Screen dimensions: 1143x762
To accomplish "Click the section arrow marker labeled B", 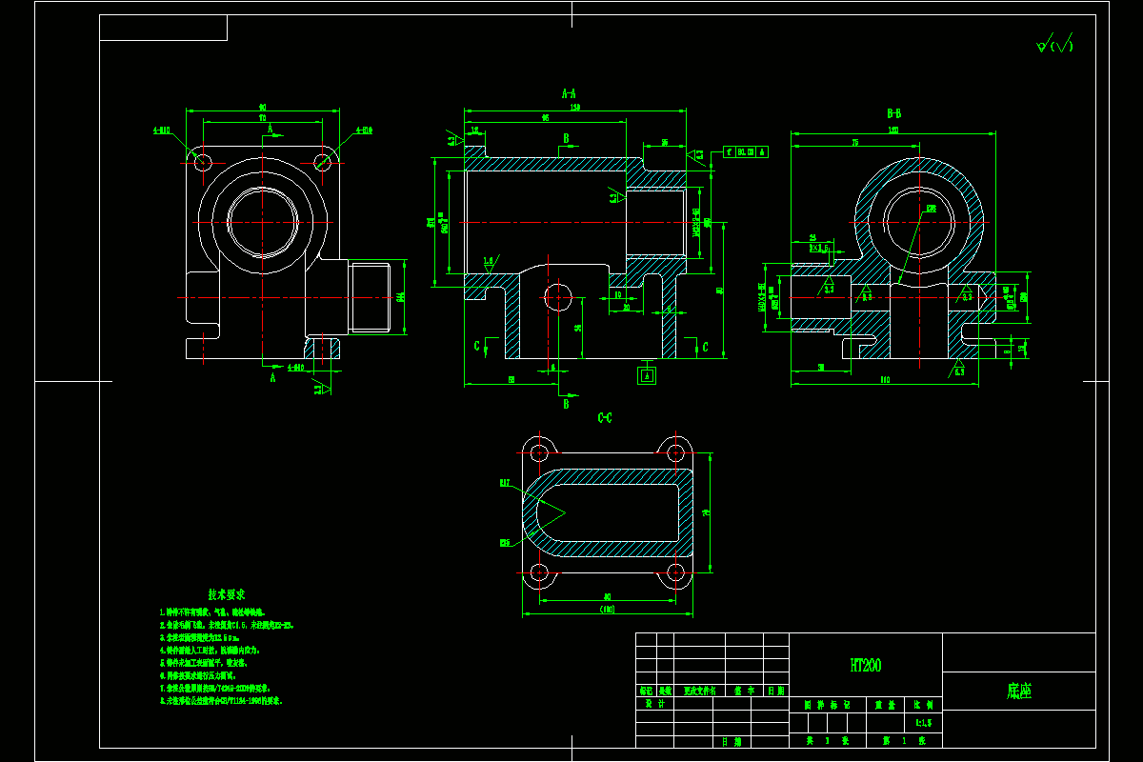I will point(566,140).
